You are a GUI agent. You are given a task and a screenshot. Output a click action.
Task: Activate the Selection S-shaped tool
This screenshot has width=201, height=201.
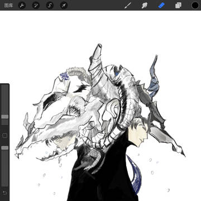point(50,6)
